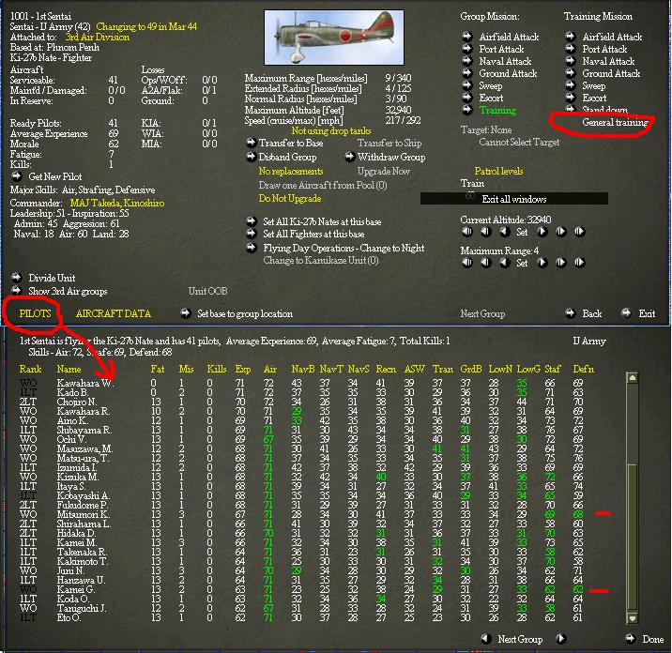The height and width of the screenshot is (653, 672).
Task: Select pilot Taniguchi J. in the list
Action: click(x=82, y=608)
